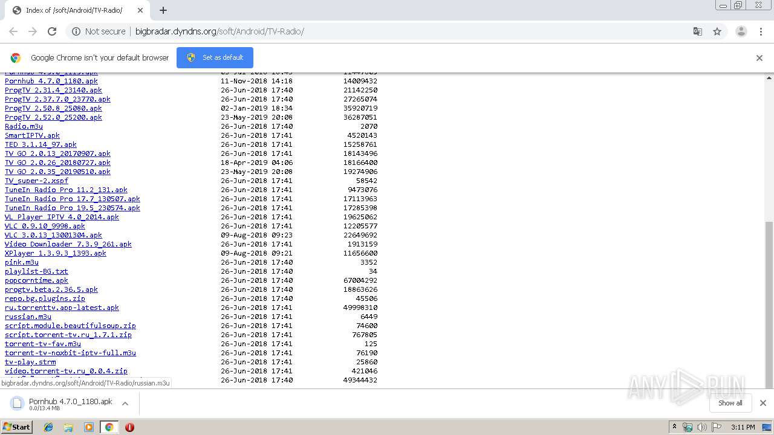Screen dimensions: 774x435
Task: Open the file explorer taskbar icon
Action: (68, 427)
